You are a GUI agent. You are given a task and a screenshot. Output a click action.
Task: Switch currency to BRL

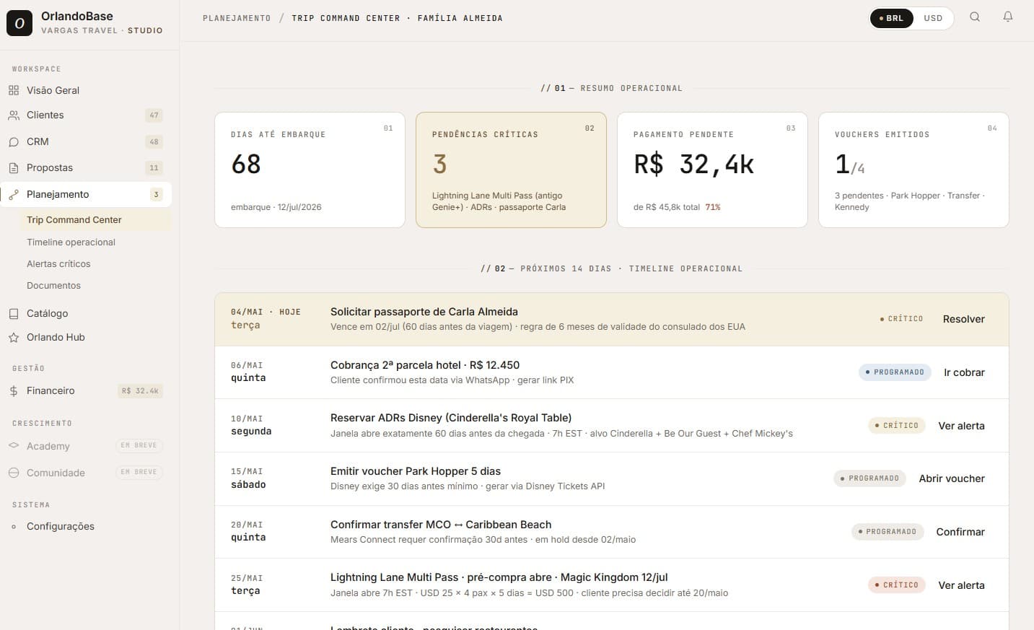[892, 18]
